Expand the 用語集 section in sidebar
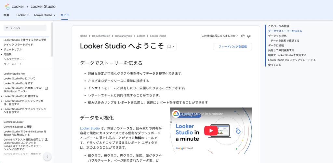 coord(2,54)
